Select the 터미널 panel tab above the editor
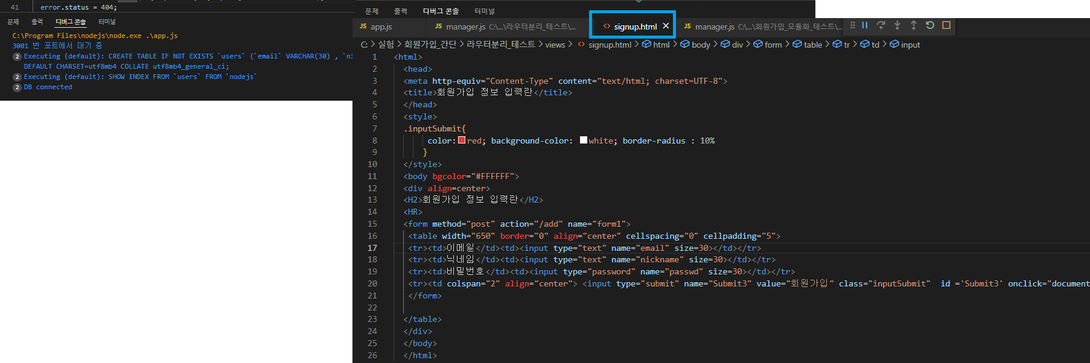 coord(484,11)
